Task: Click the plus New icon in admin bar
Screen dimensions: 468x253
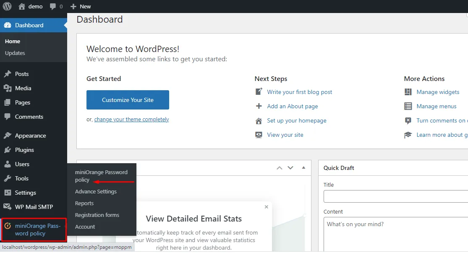Action: click(x=73, y=7)
